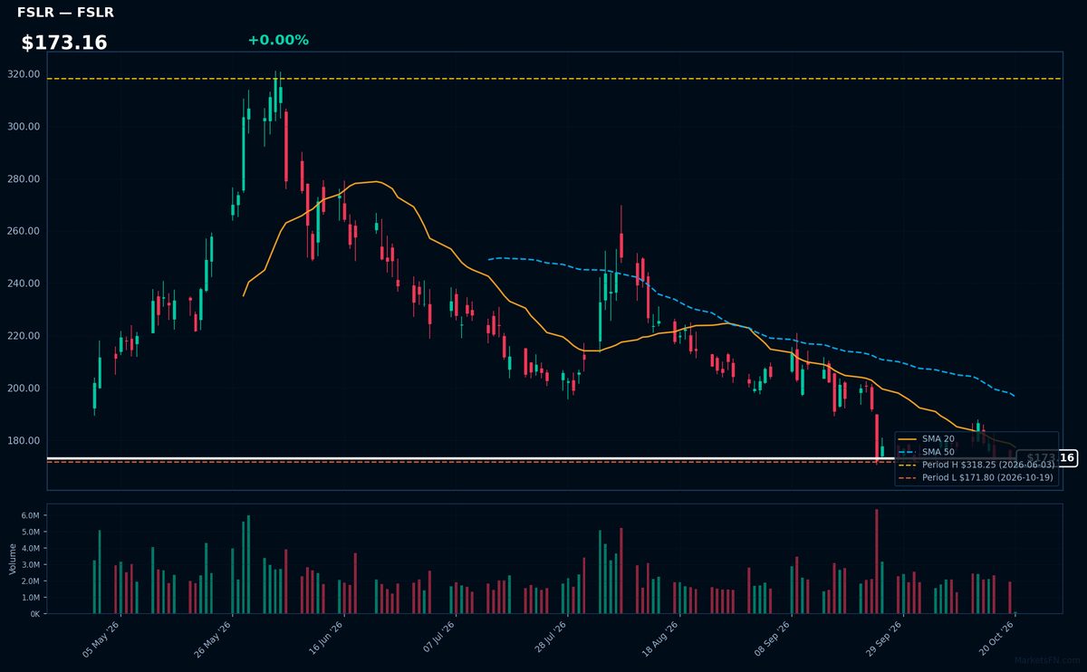Click the 240.00 price axis label
The width and height of the screenshot is (1087, 672).
24,283
